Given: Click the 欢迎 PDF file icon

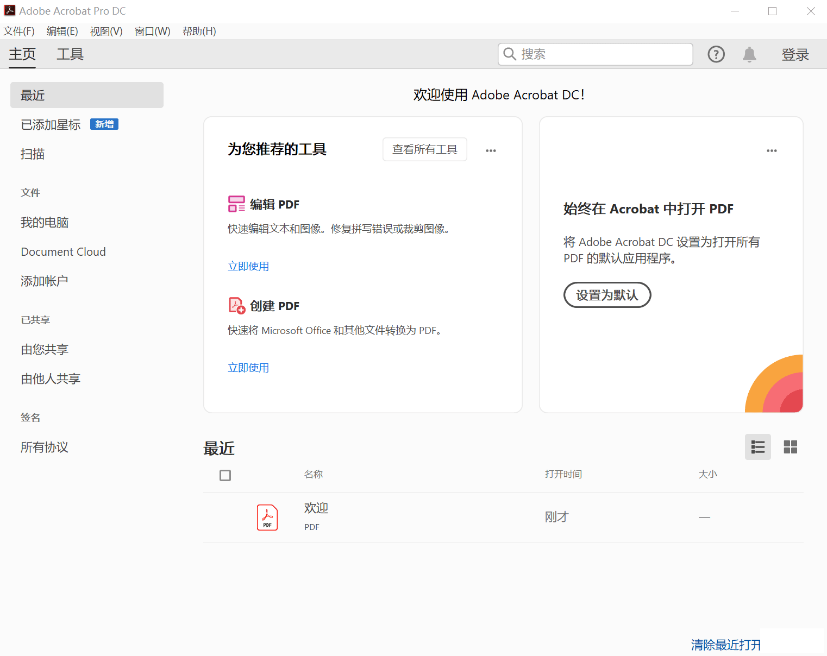Looking at the screenshot, I should coord(267,518).
